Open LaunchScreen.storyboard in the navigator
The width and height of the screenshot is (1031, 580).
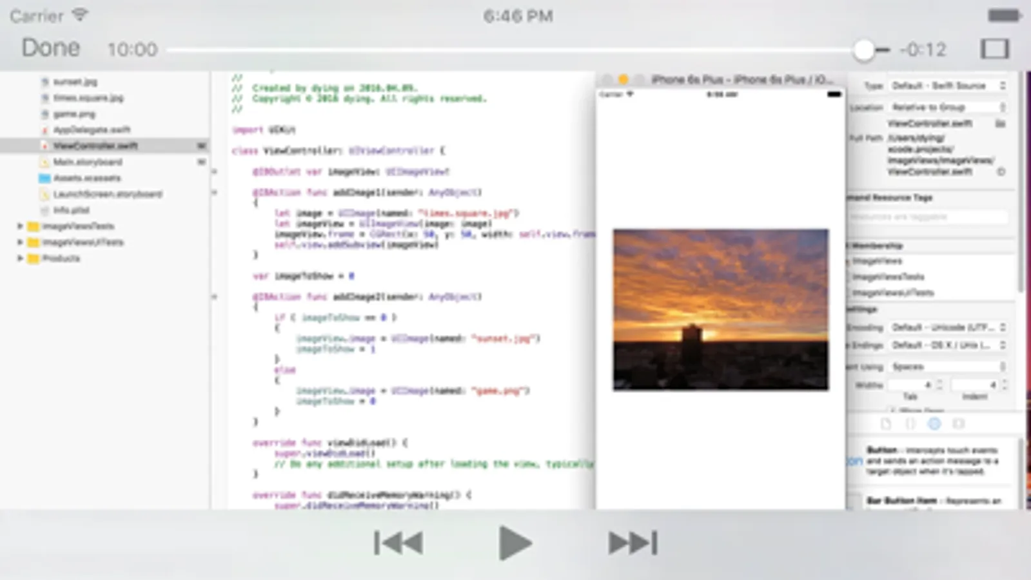pyautogui.click(x=108, y=194)
